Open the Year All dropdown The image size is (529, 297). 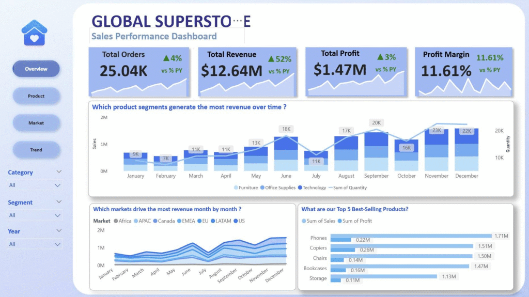pyautogui.click(x=35, y=244)
